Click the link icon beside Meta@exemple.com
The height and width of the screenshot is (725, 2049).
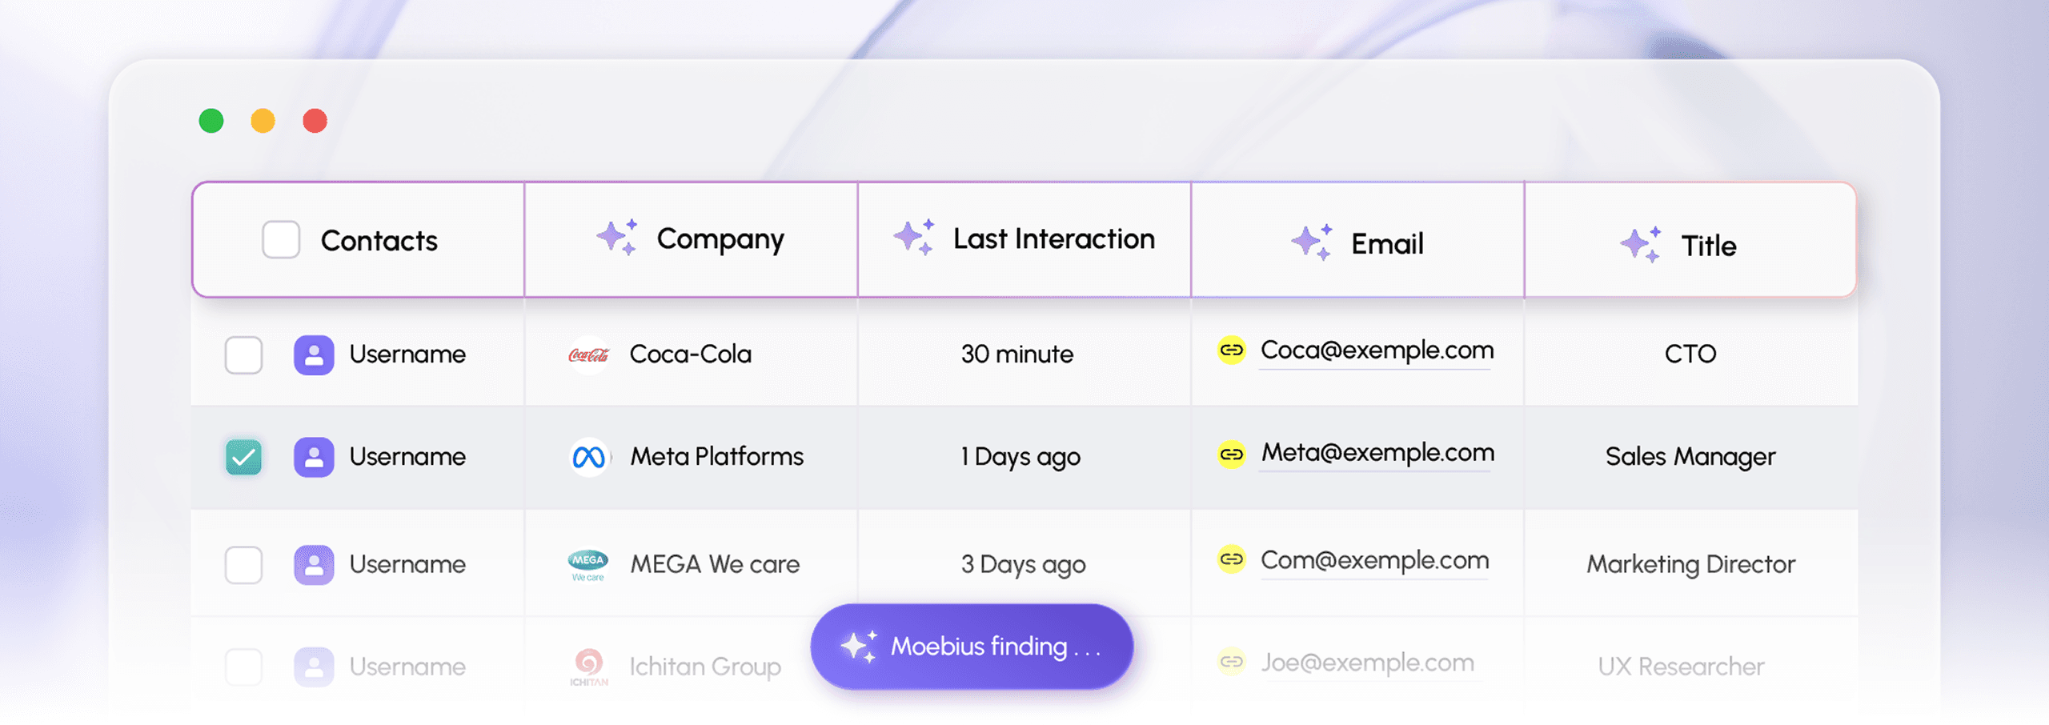tap(1232, 454)
